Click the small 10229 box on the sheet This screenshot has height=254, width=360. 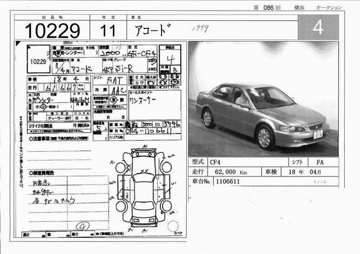point(39,59)
